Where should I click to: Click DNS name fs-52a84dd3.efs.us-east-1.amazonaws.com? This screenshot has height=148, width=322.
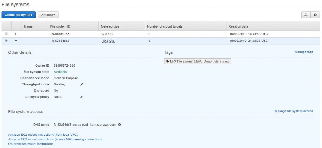coord(85,125)
